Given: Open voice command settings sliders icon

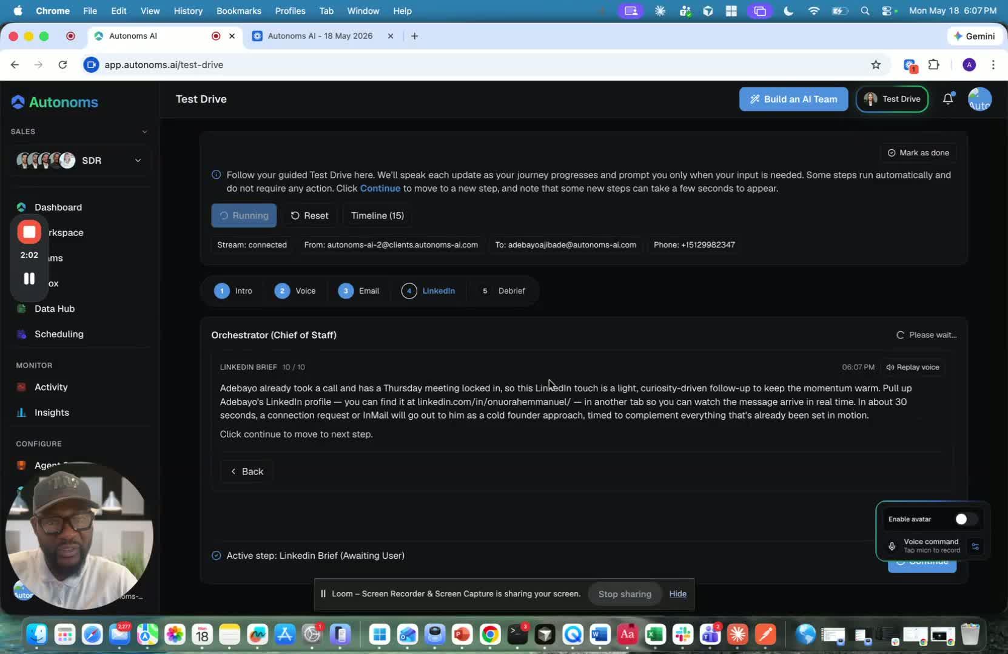Looking at the screenshot, I should click(x=975, y=546).
